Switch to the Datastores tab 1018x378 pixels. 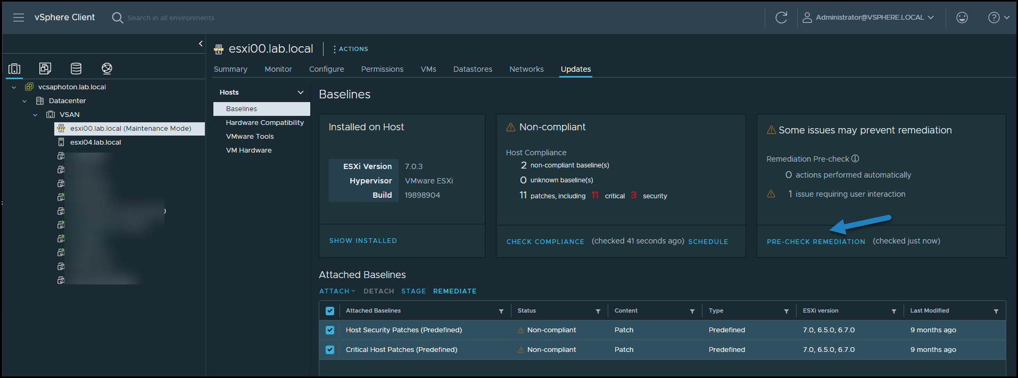click(x=473, y=69)
